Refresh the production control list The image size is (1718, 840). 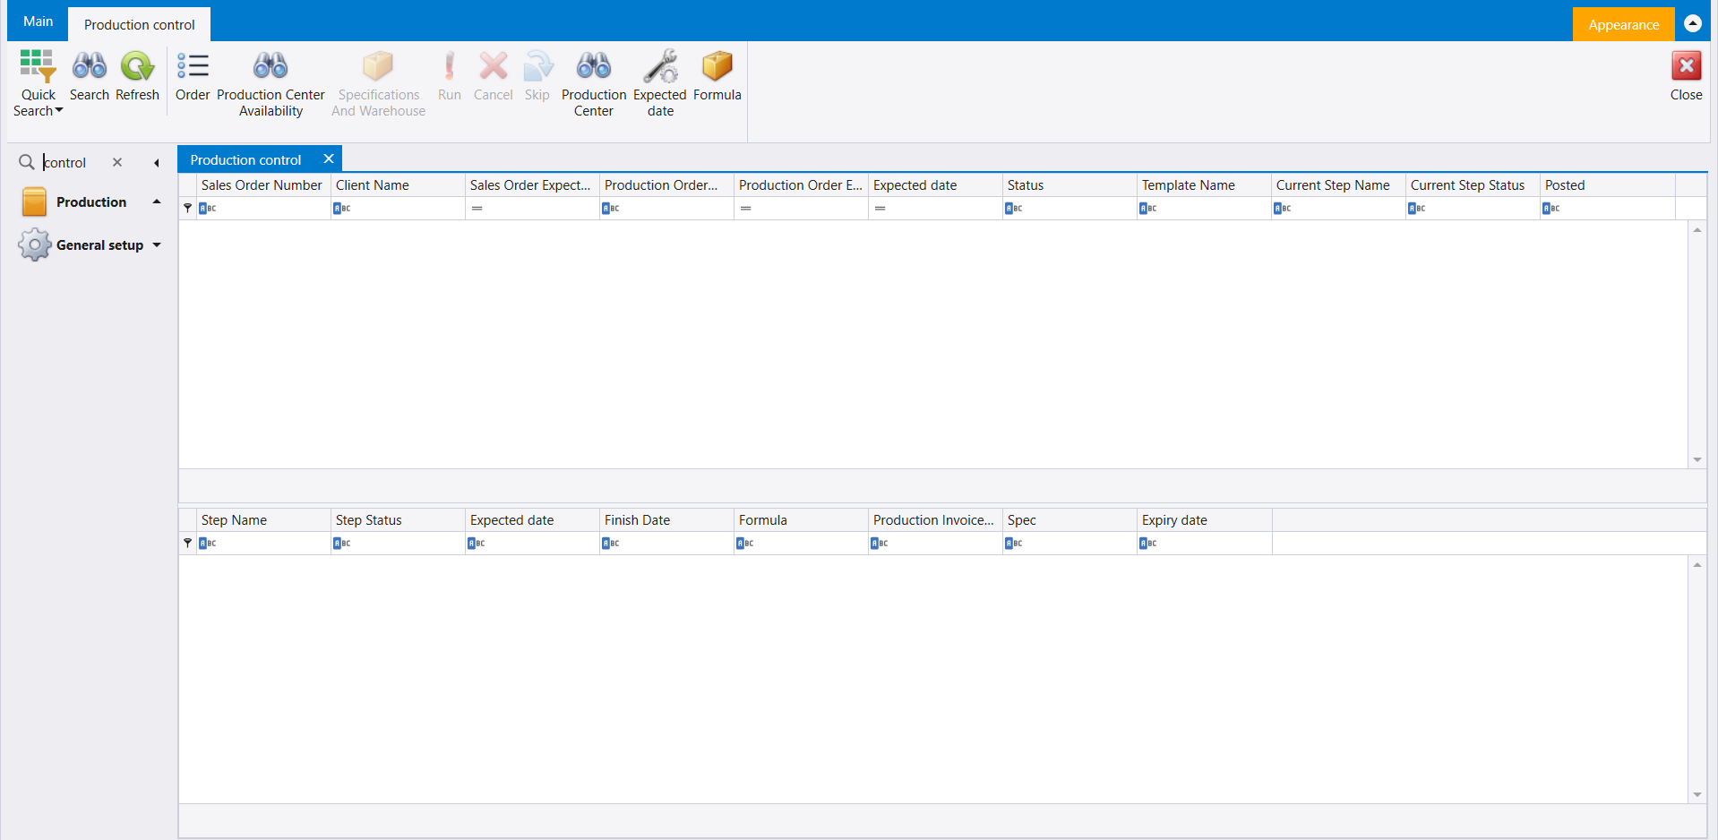137,75
